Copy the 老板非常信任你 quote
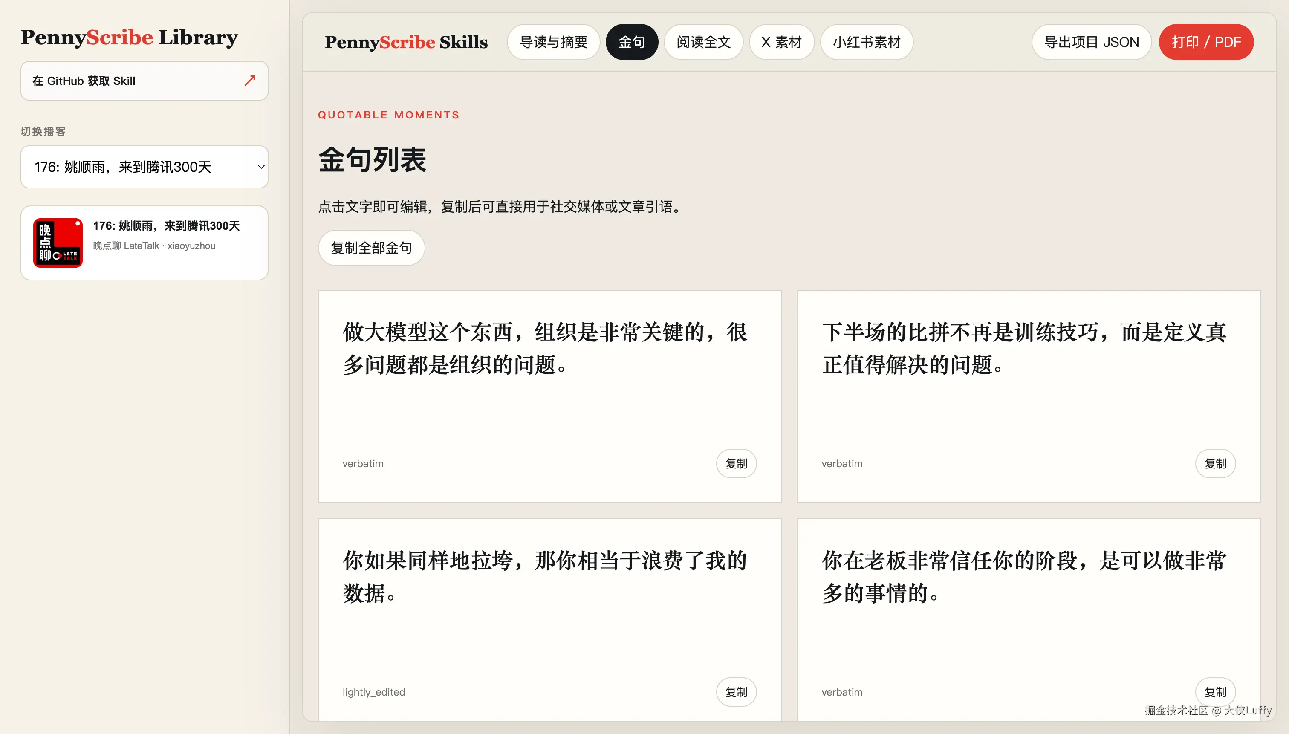1289x734 pixels. click(x=1215, y=692)
